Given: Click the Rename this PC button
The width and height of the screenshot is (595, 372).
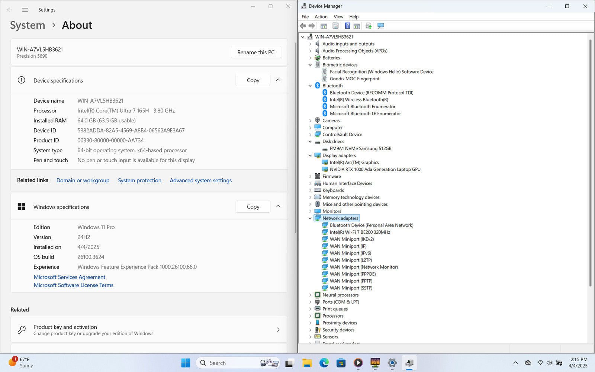Looking at the screenshot, I should tap(256, 52).
